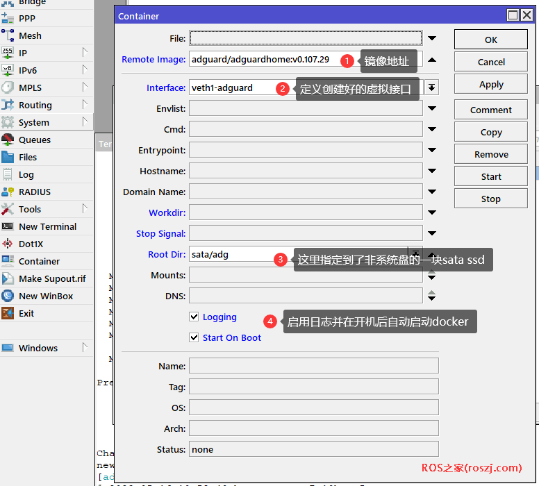Viewport: 539px width, 486px height.
Task: Start the container with Start button
Action: [491, 176]
